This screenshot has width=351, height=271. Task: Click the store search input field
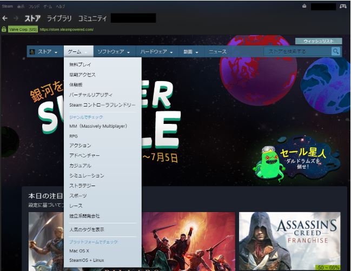pos(296,51)
